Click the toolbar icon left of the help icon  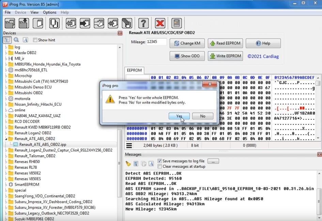(127, 23)
